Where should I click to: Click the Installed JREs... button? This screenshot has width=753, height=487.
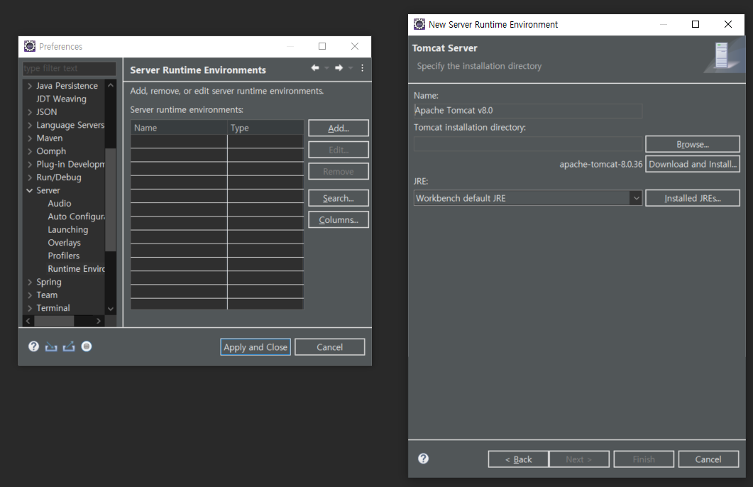[693, 198]
